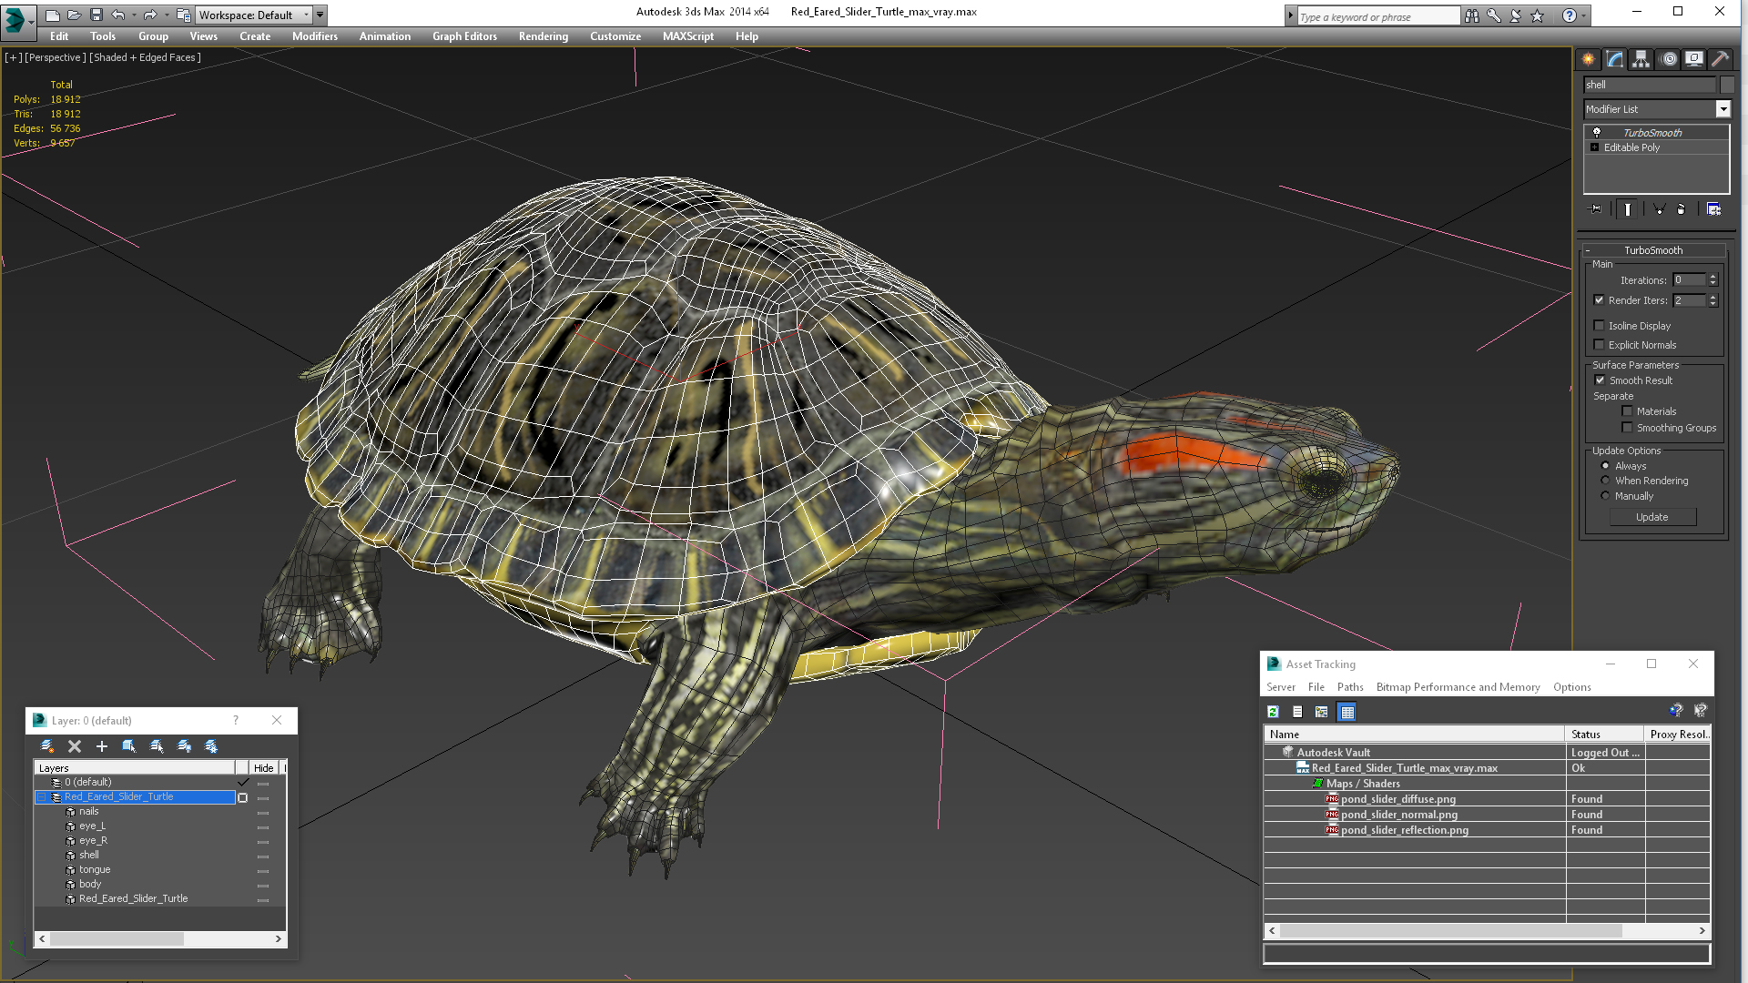Image resolution: width=1748 pixels, height=983 pixels.
Task: Click the pin/lock icon in modifier toolbar
Action: (1593, 208)
